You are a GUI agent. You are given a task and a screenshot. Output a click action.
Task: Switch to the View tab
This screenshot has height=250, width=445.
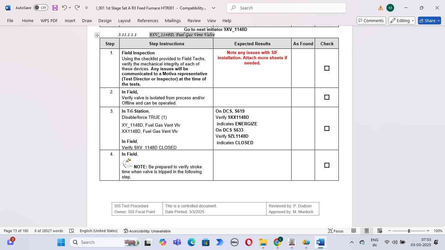click(211, 21)
